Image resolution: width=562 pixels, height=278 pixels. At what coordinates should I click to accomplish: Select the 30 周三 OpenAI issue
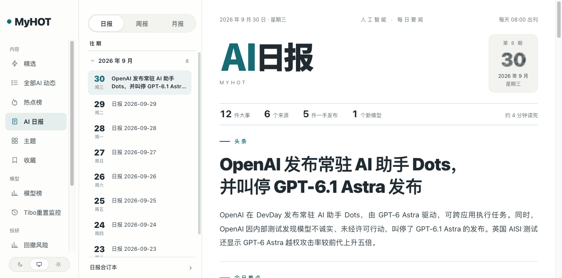coord(140,83)
